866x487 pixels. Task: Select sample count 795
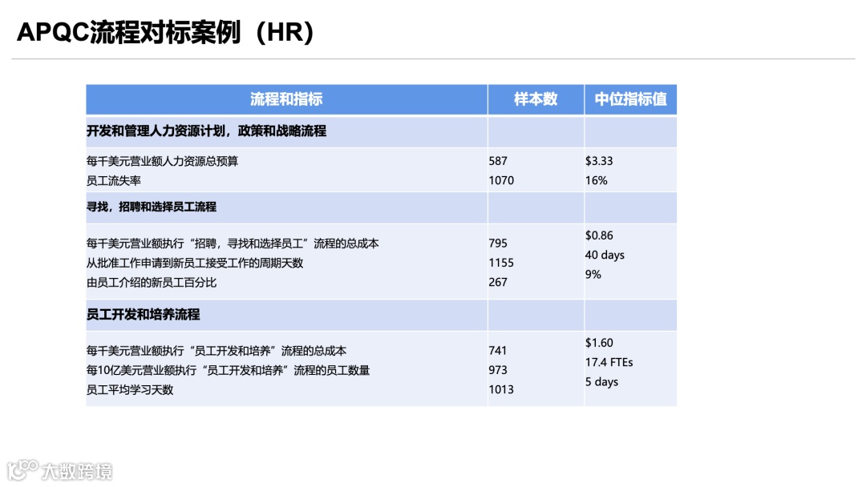498,243
